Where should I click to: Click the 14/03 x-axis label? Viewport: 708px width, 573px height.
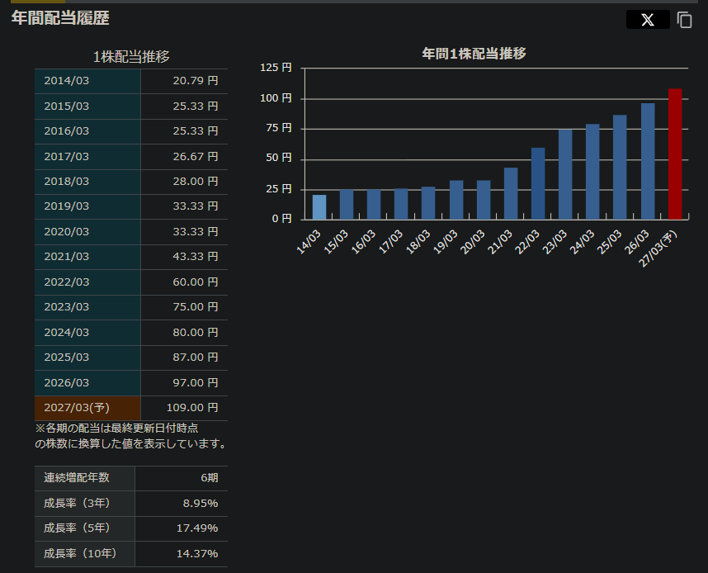309,241
